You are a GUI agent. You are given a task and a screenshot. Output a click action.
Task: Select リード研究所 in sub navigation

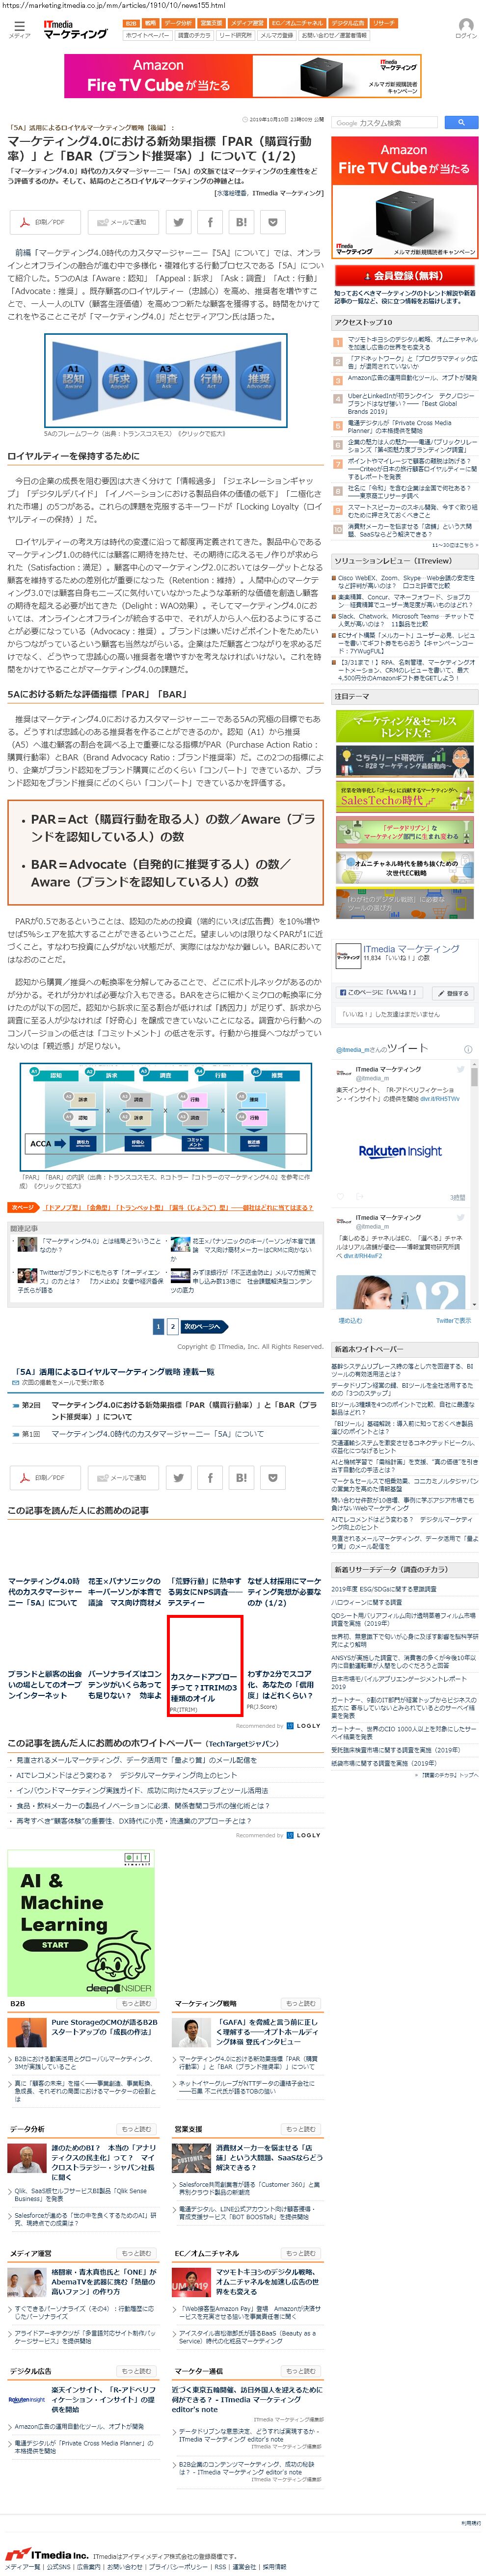[x=236, y=35]
